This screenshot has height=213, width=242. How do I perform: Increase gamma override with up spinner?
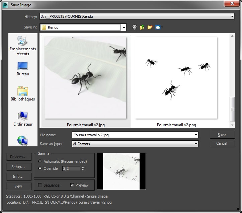click(x=83, y=167)
